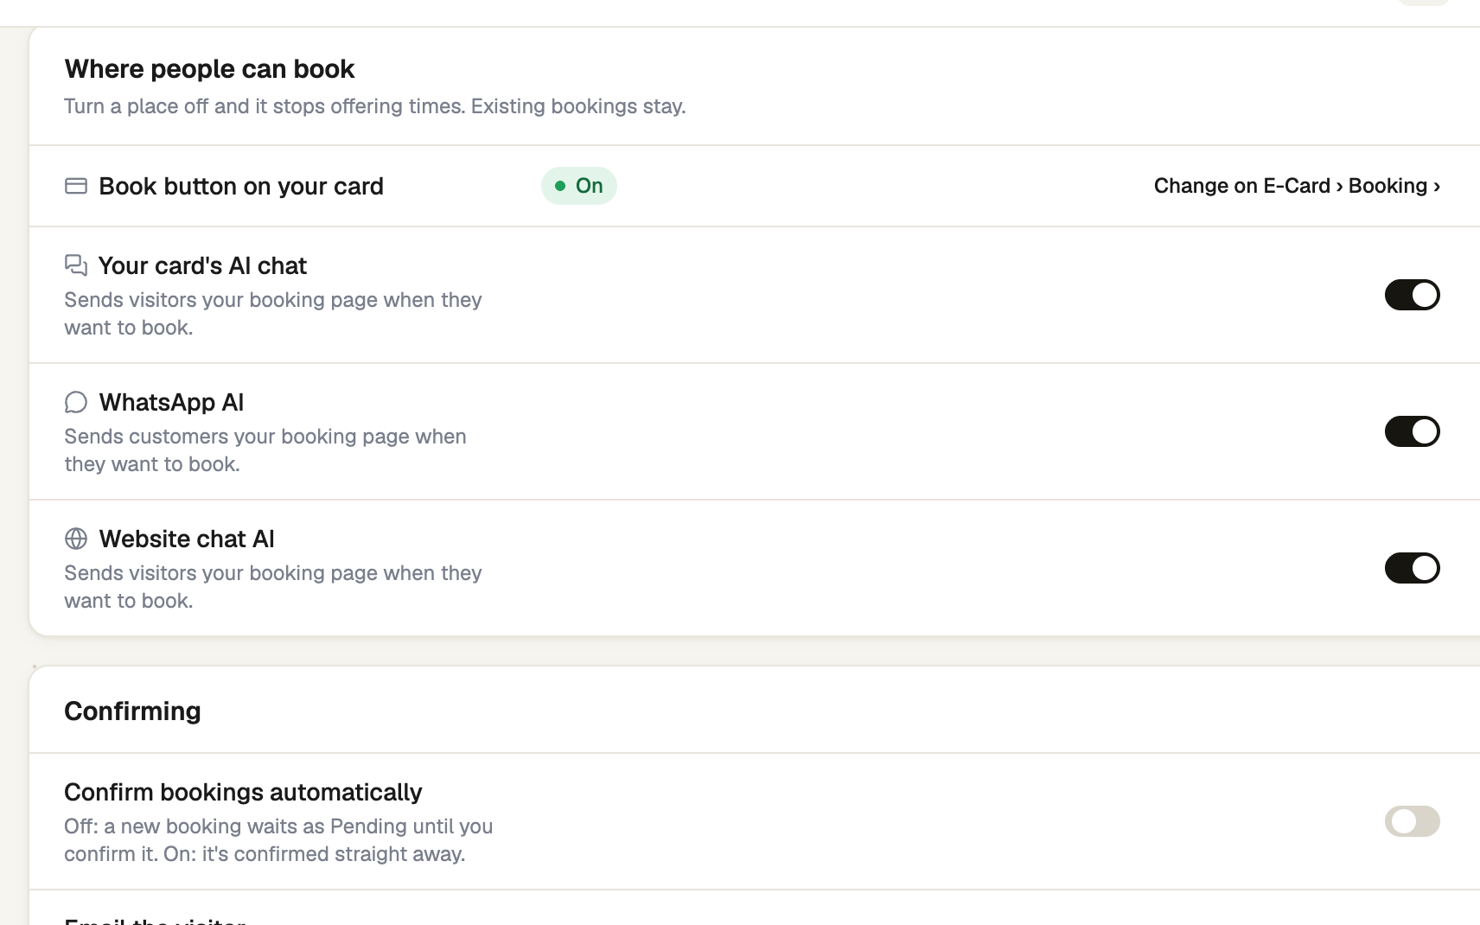Click the chat bubbles icon for card's AI chat
The height and width of the screenshot is (925, 1480).
point(76,265)
